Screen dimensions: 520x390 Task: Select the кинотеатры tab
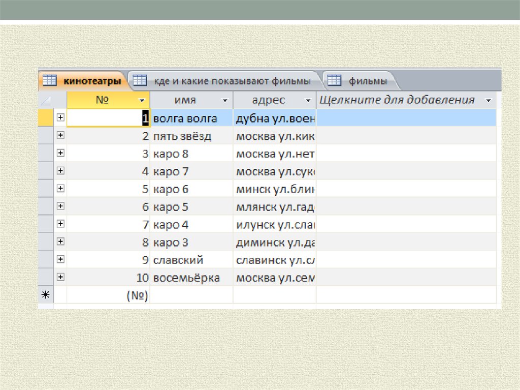pos(91,81)
